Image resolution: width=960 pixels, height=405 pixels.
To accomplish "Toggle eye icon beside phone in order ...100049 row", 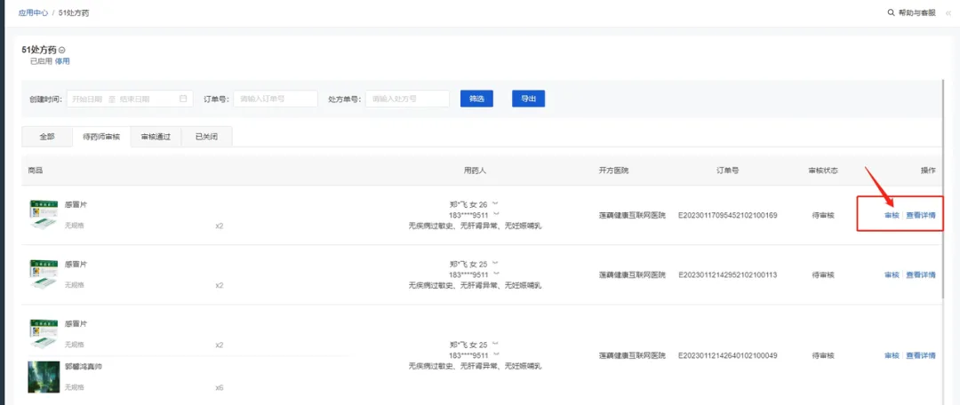I will (496, 354).
